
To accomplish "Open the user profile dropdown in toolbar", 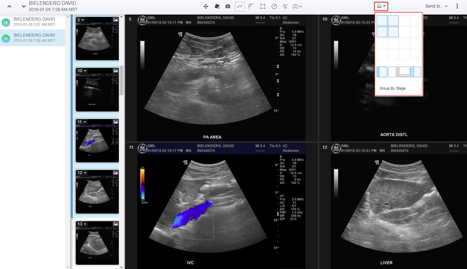I will pyautogui.click(x=297, y=6).
